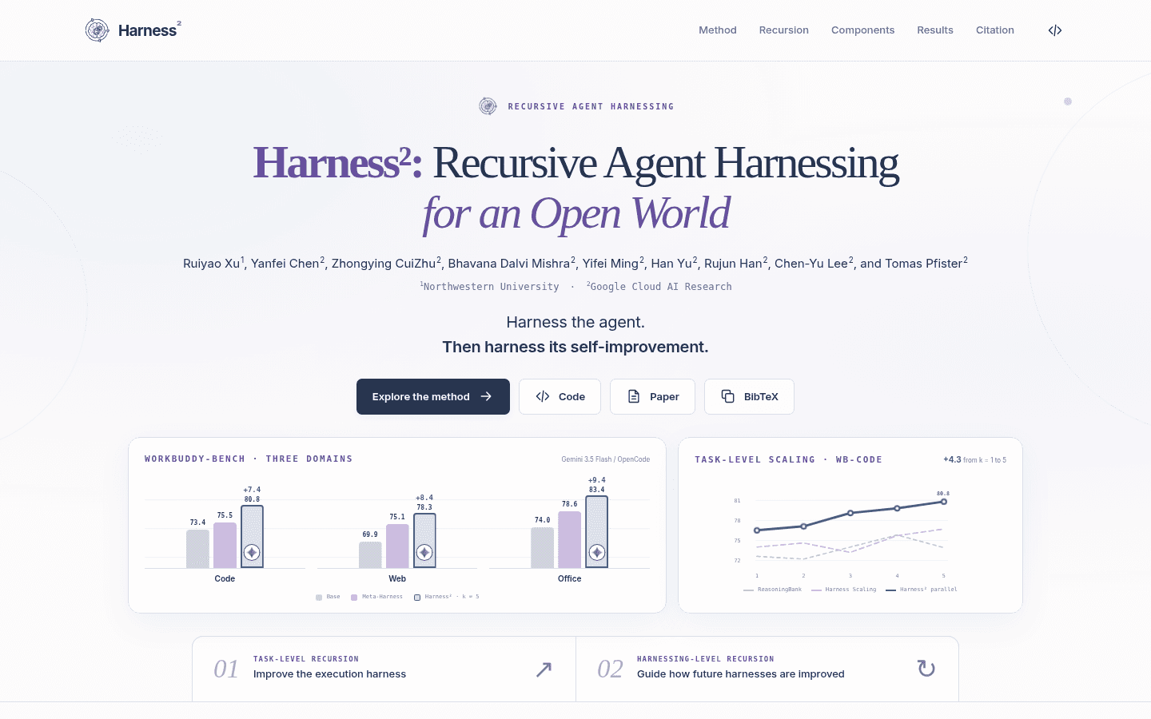The height and width of the screenshot is (719, 1151).
Task: Click the BibTeX button
Action: 749,396
